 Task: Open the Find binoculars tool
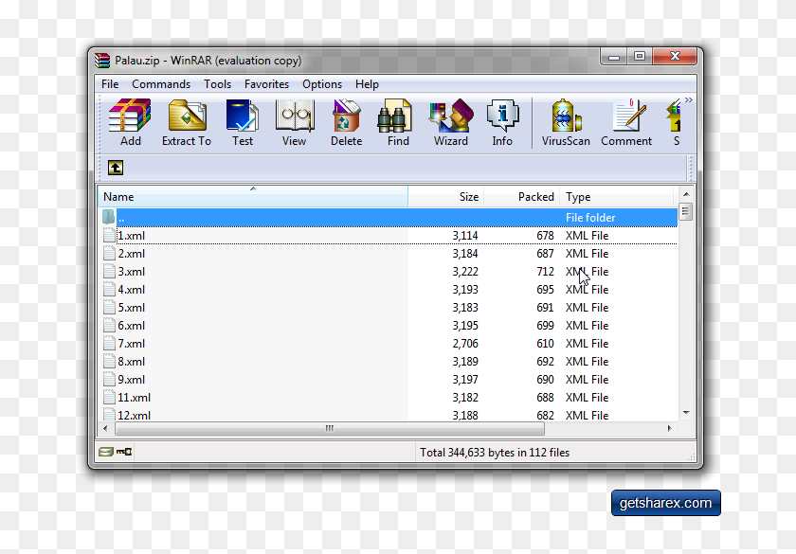[x=397, y=123]
